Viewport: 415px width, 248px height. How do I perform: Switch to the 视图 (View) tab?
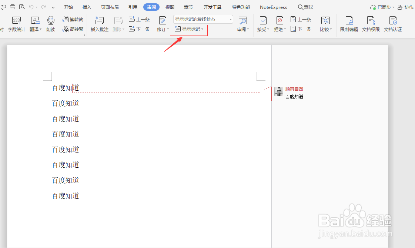point(170,7)
